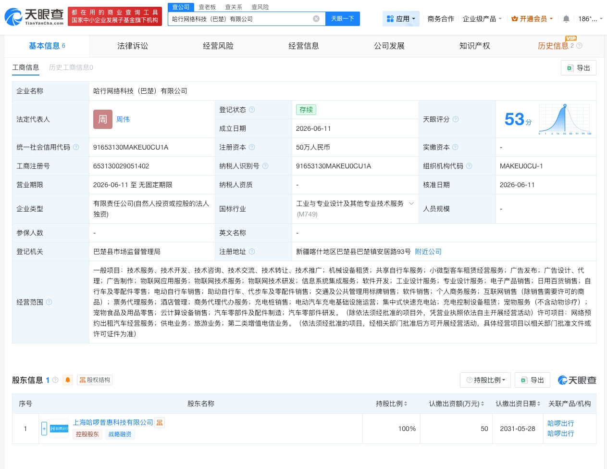Click registration number 653130029051402
607x469 pixels.
click(x=121, y=166)
